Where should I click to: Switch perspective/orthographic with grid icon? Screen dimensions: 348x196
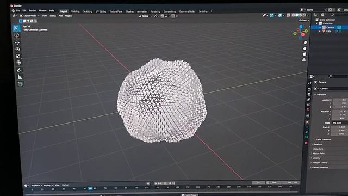304,59
